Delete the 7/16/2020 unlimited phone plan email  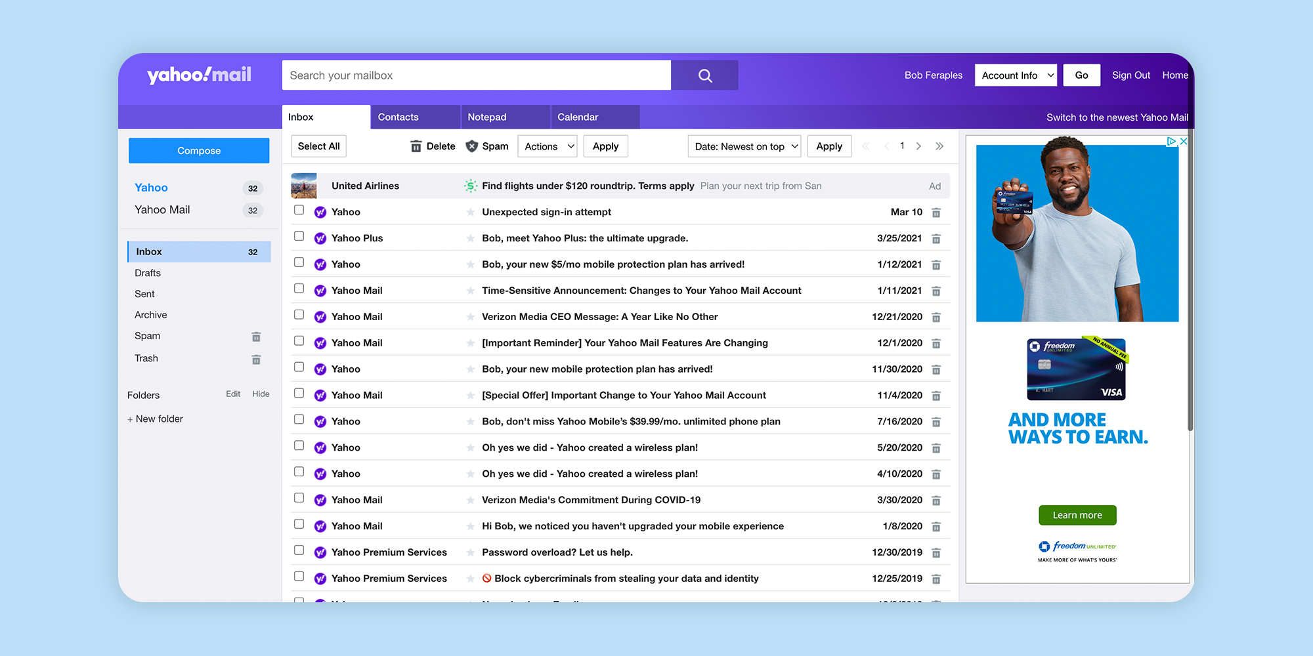936,422
